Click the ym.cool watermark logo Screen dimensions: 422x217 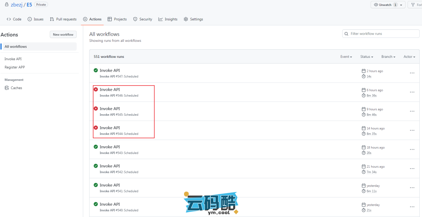click(211, 204)
